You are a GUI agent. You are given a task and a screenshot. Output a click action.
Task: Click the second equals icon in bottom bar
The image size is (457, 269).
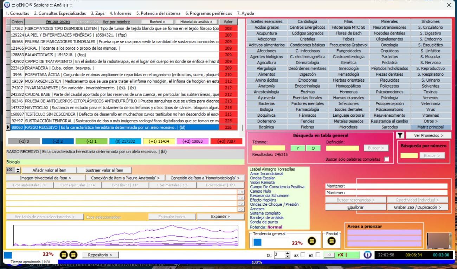(x=73, y=255)
